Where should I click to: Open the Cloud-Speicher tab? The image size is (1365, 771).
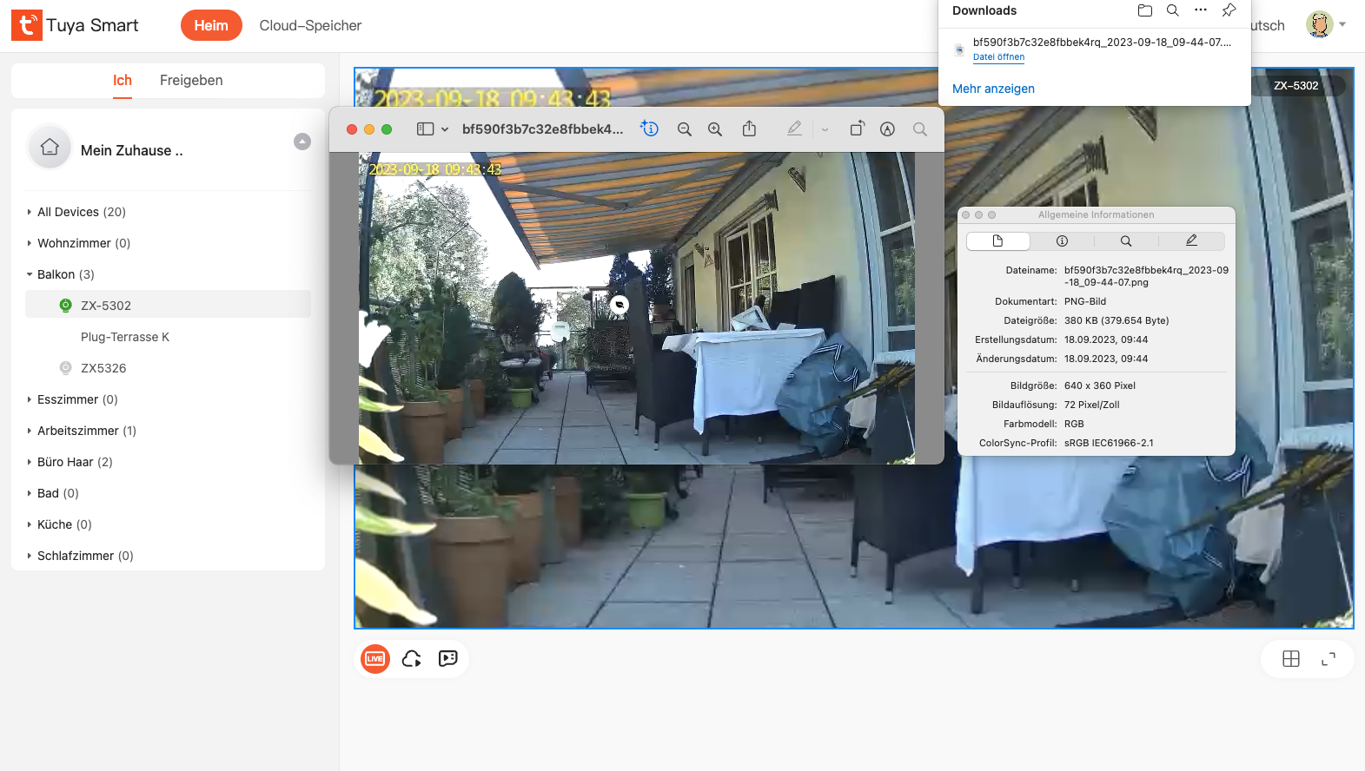[x=310, y=26]
